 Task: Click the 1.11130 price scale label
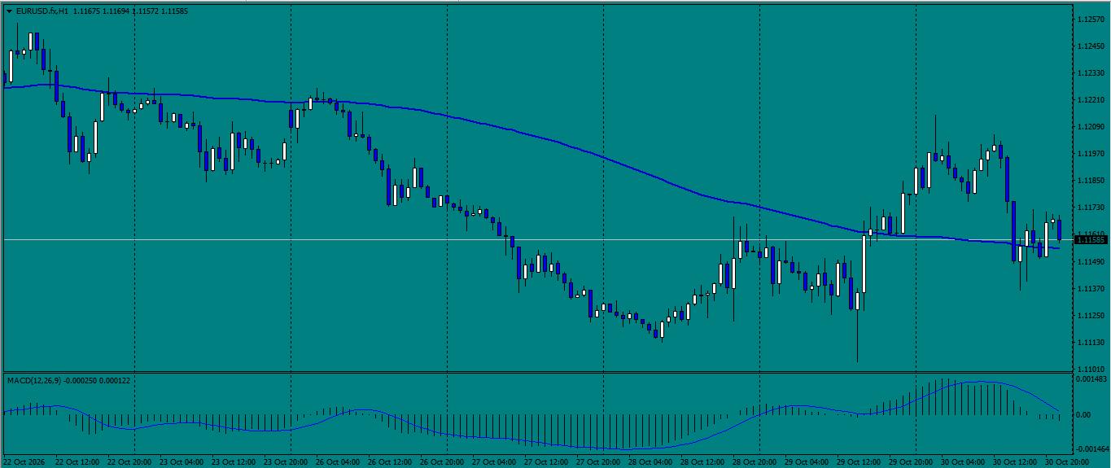click(x=1090, y=342)
